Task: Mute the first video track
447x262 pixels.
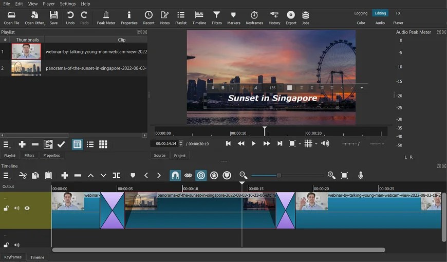Action: pyautogui.click(x=17, y=208)
